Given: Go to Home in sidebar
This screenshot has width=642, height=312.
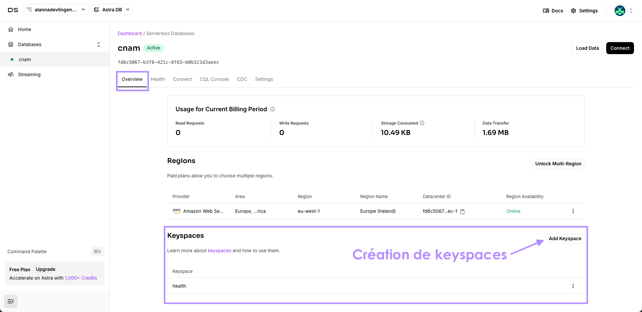Looking at the screenshot, I should (x=55, y=29).
